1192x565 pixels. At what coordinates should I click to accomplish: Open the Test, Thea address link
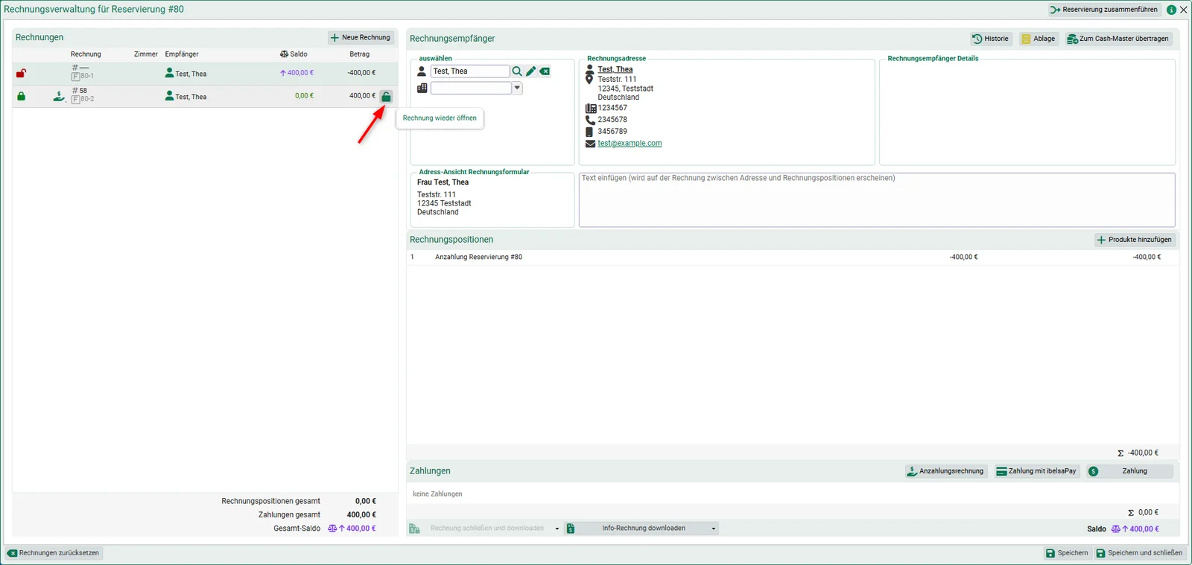pyautogui.click(x=615, y=69)
